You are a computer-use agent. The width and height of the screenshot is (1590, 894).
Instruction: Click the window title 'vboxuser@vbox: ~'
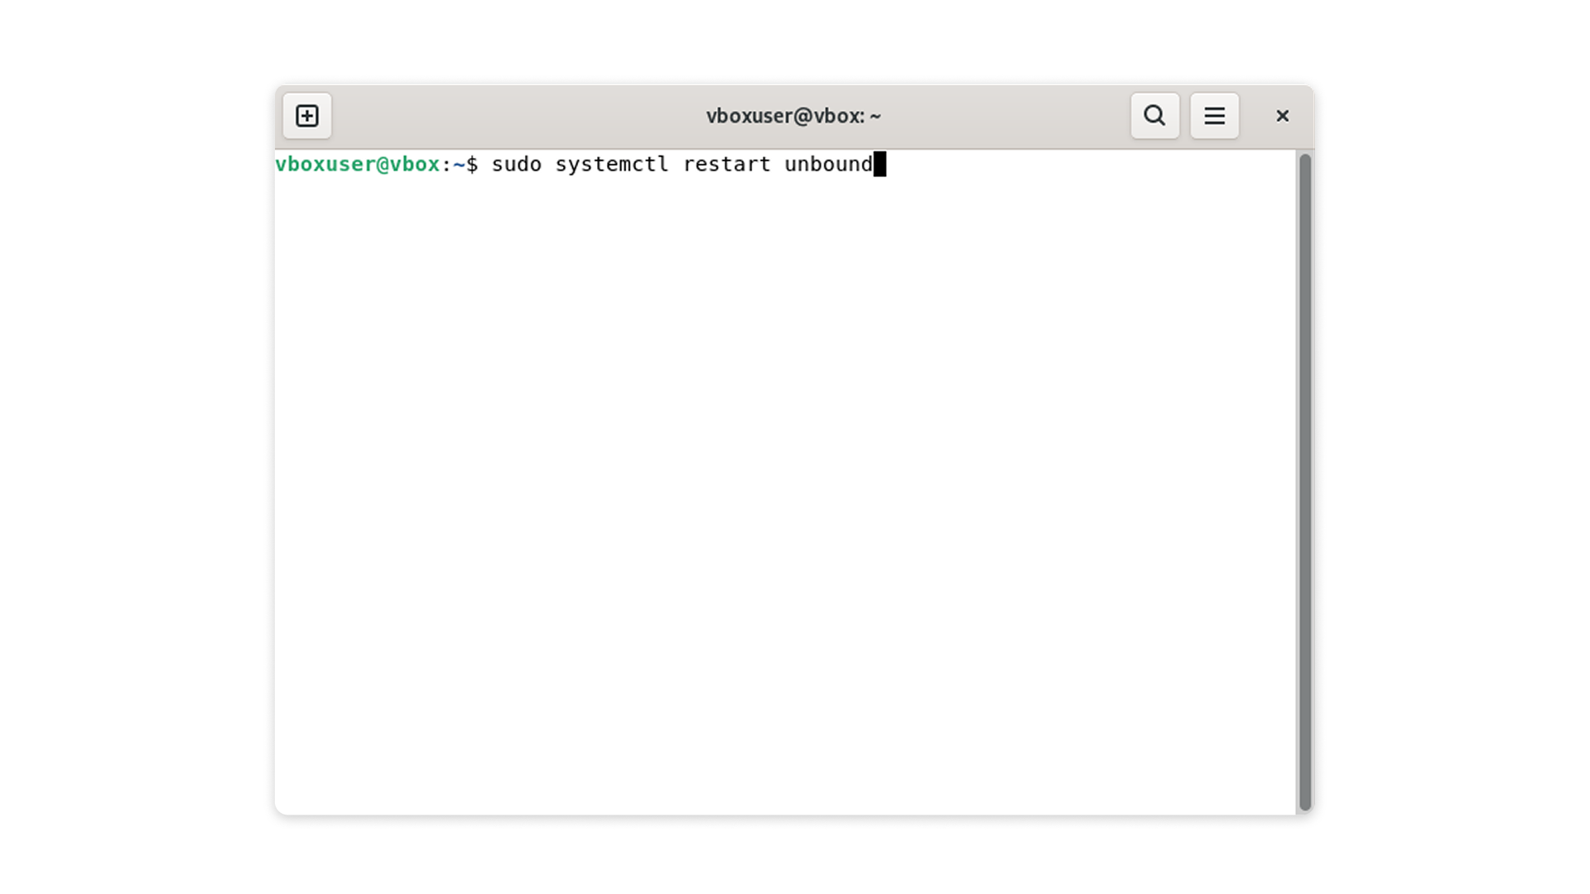[x=793, y=116]
